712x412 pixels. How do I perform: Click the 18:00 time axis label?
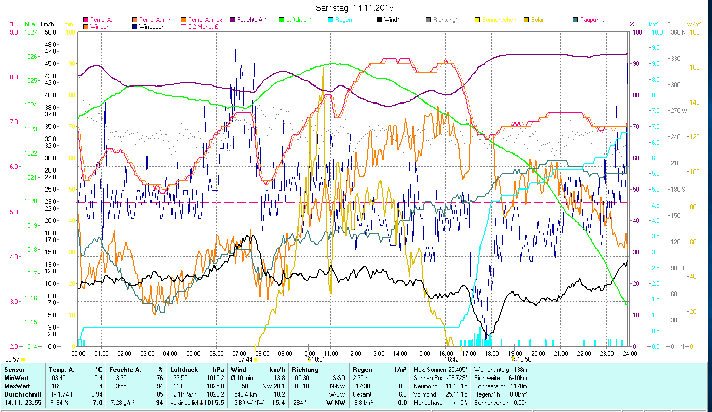click(x=492, y=354)
